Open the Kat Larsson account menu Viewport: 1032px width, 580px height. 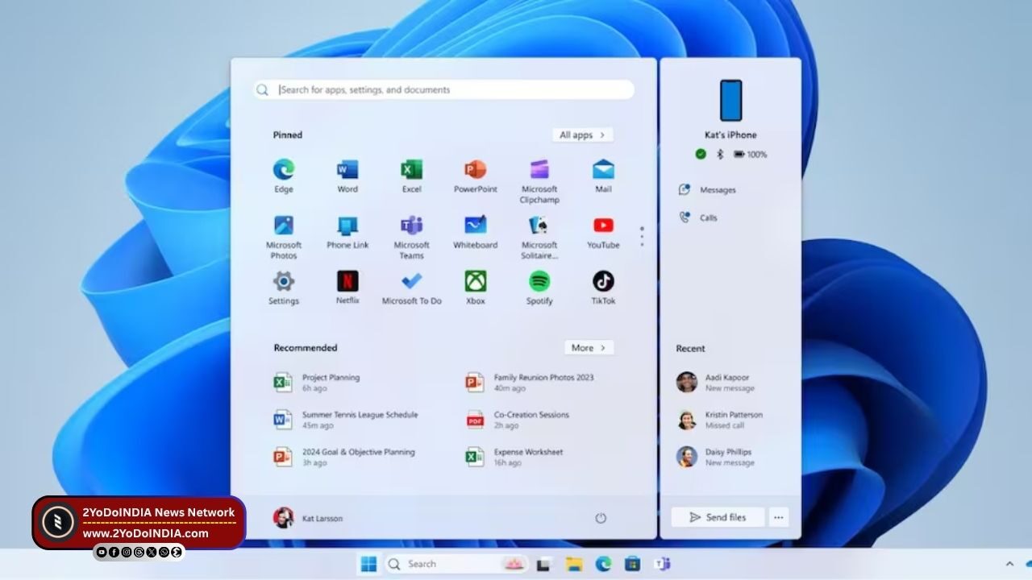click(308, 518)
